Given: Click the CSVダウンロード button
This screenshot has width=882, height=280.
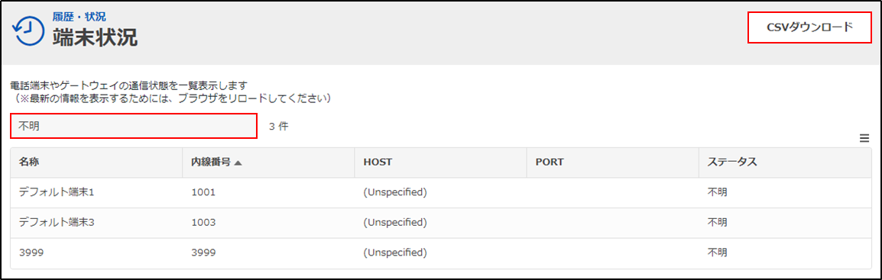Looking at the screenshot, I should pyautogui.click(x=809, y=27).
